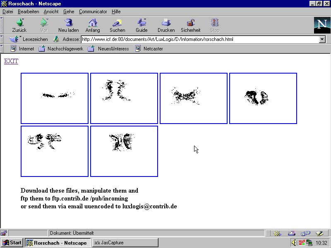
Task: Follow the EXIT link
Action: [11, 61]
